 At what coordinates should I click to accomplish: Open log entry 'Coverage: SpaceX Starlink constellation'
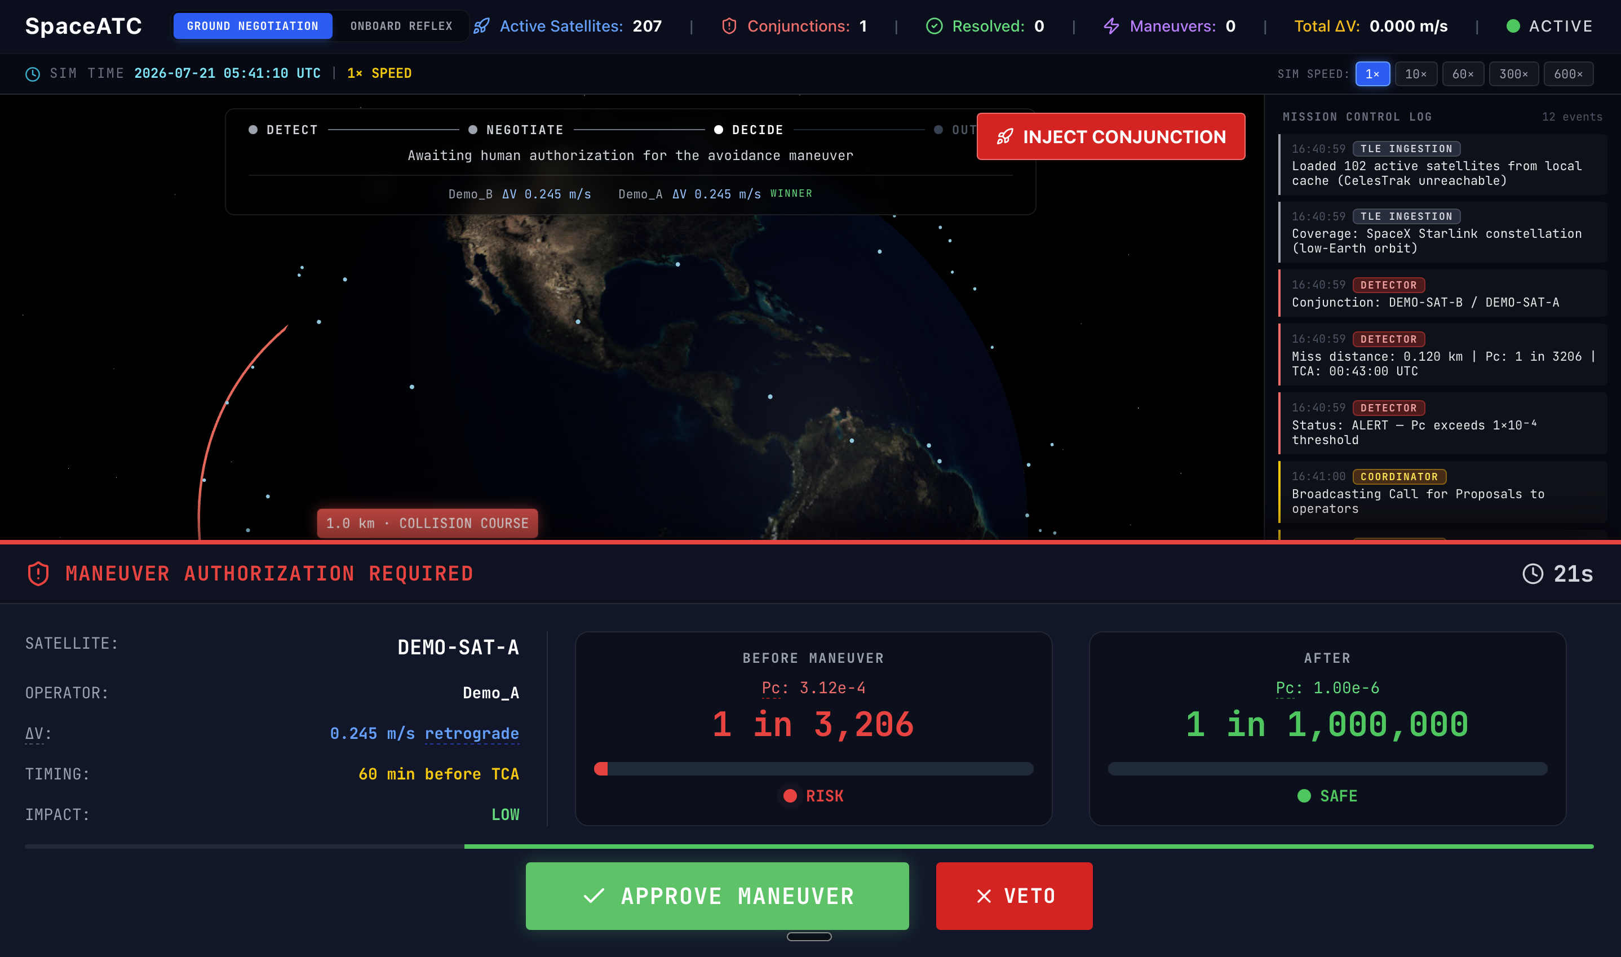click(x=1442, y=232)
